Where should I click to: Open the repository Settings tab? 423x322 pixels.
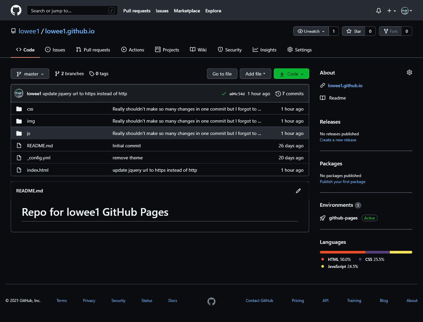tap(299, 50)
